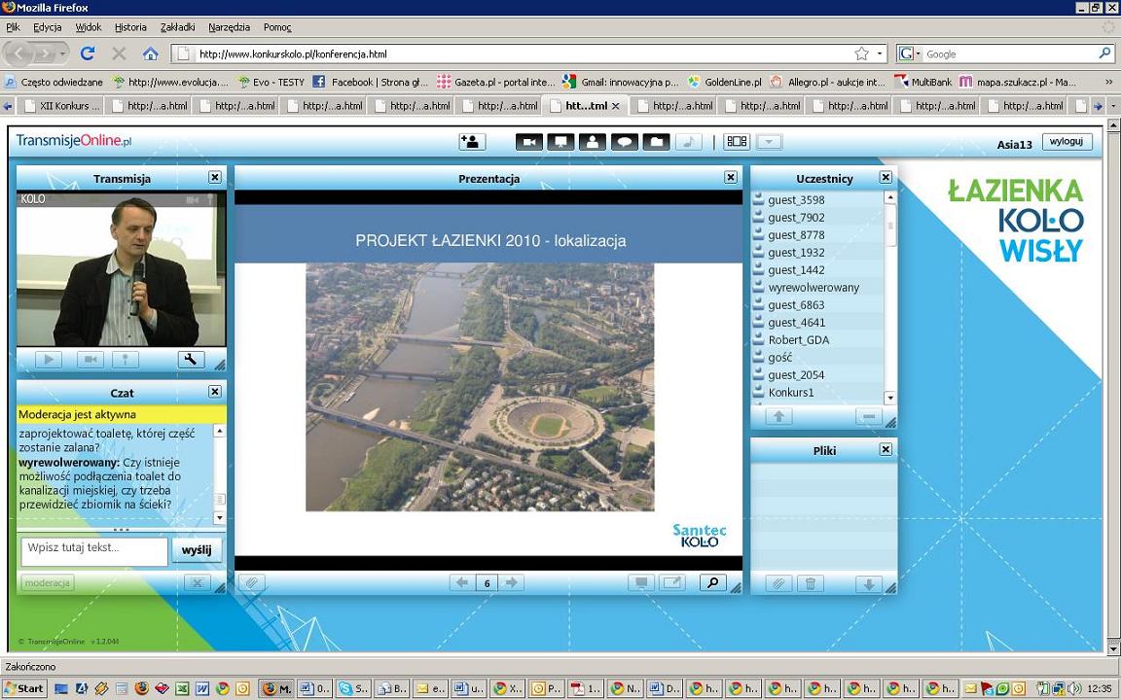Open the layout dropdown arrow in toolbar
This screenshot has height=700, width=1121.
tap(769, 141)
